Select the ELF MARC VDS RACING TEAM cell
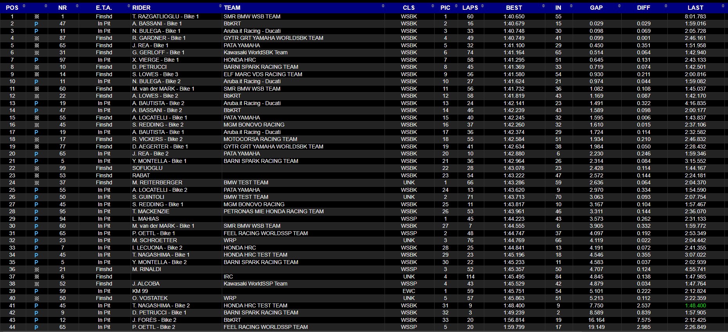The height and width of the screenshot is (332, 728). click(262, 74)
